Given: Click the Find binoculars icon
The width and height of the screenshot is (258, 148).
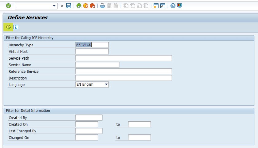Looking at the screenshot, I should [x=109, y=6].
